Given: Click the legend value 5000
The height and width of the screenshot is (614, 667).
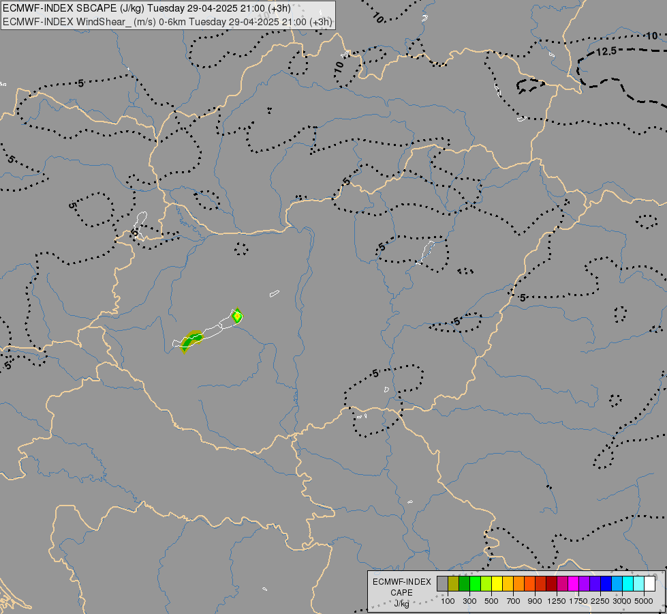Looking at the screenshot, I should pyautogui.click(x=644, y=601).
